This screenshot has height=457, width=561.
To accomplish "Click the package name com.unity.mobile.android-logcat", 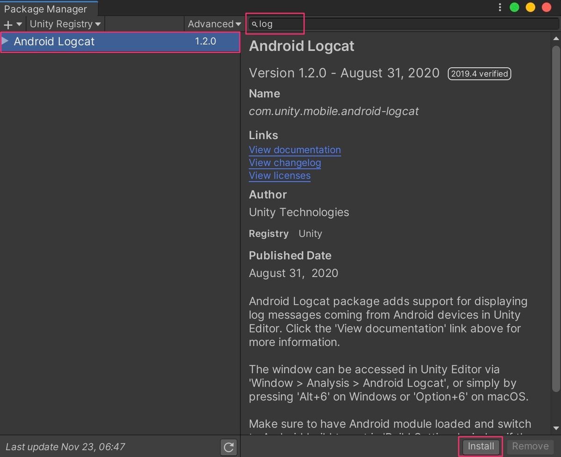I will pos(334,111).
